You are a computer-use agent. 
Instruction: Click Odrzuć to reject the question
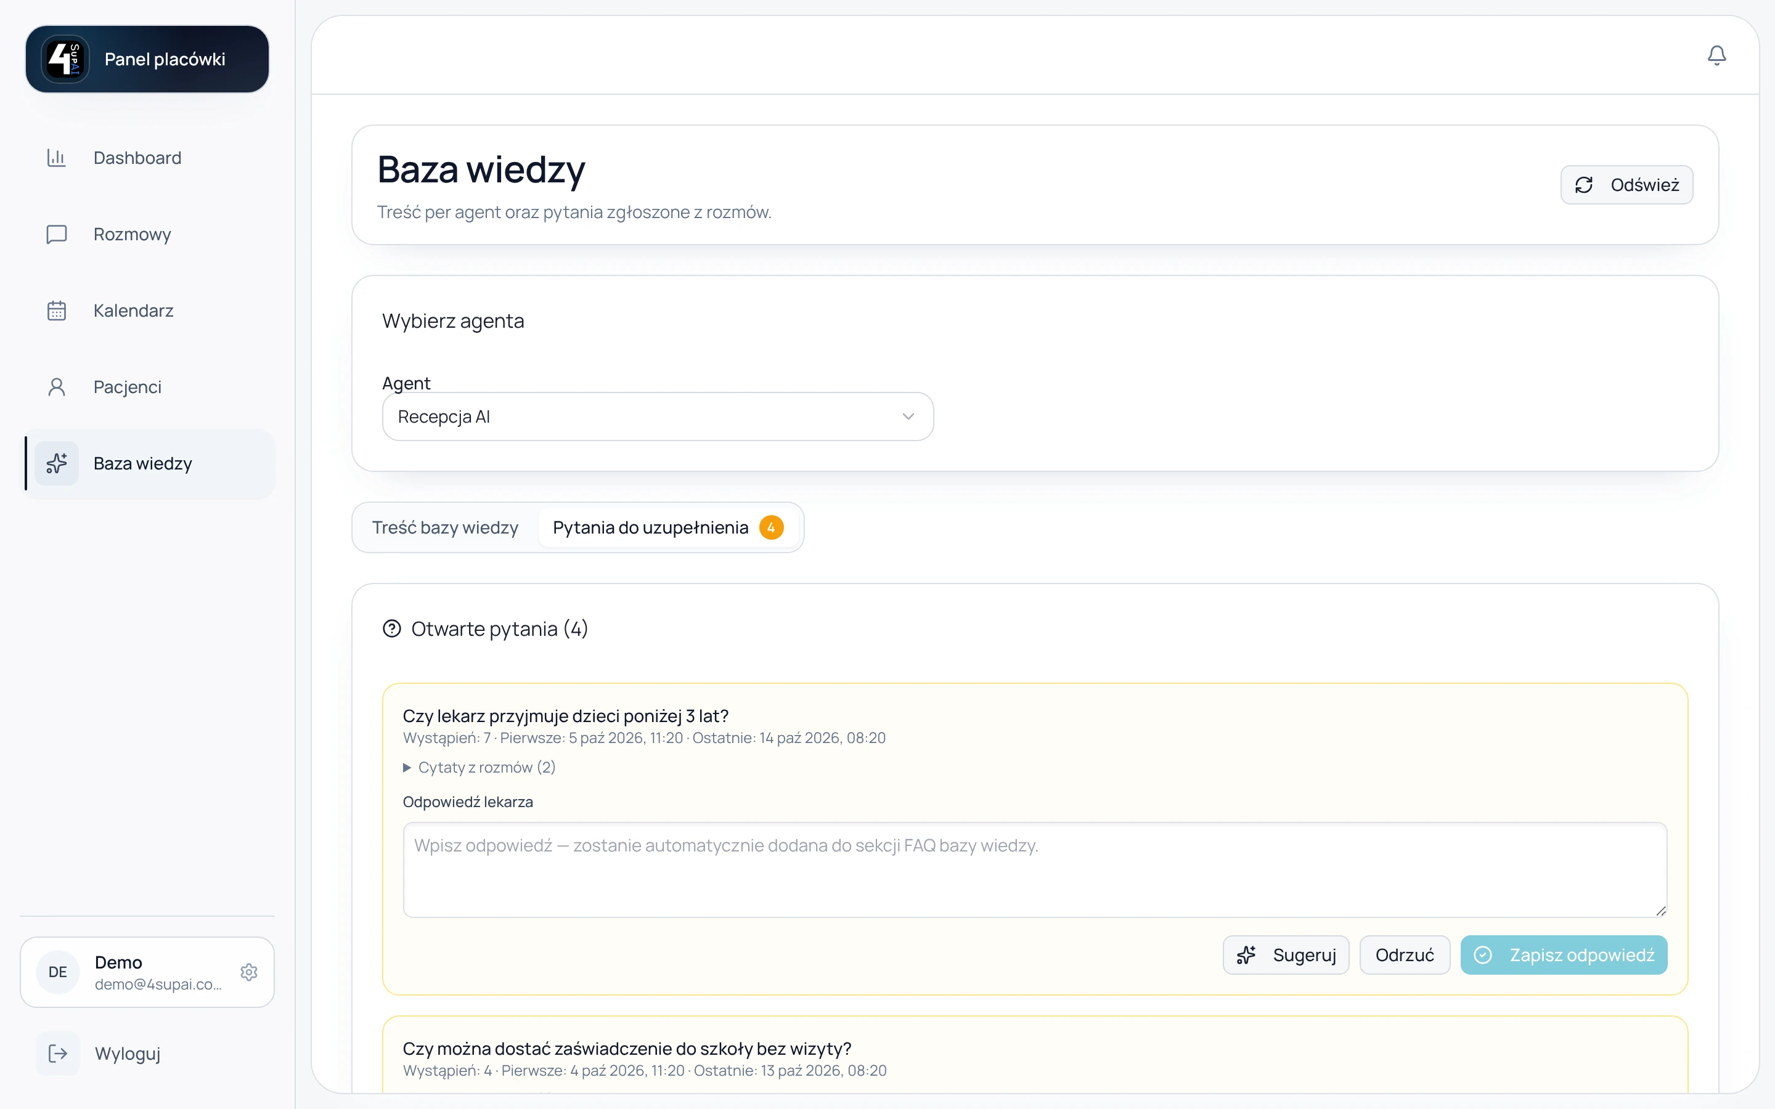point(1405,955)
